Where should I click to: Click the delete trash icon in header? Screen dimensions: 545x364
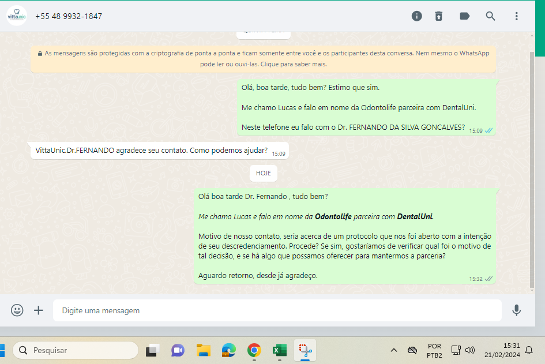tap(439, 16)
